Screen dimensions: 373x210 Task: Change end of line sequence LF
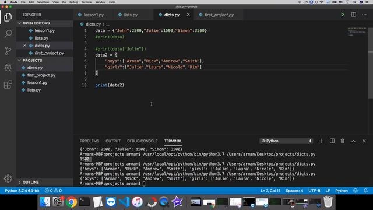coord(328,191)
